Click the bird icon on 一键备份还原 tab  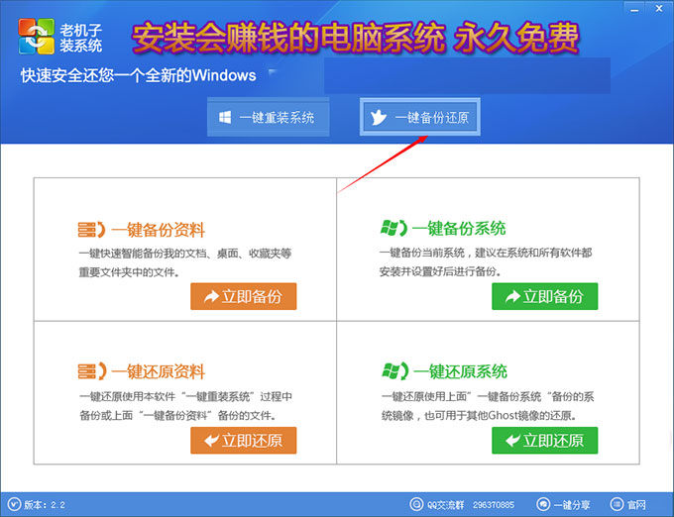coord(379,117)
